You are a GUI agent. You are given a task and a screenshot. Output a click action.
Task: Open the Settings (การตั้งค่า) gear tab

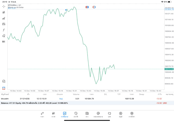[132, 114]
